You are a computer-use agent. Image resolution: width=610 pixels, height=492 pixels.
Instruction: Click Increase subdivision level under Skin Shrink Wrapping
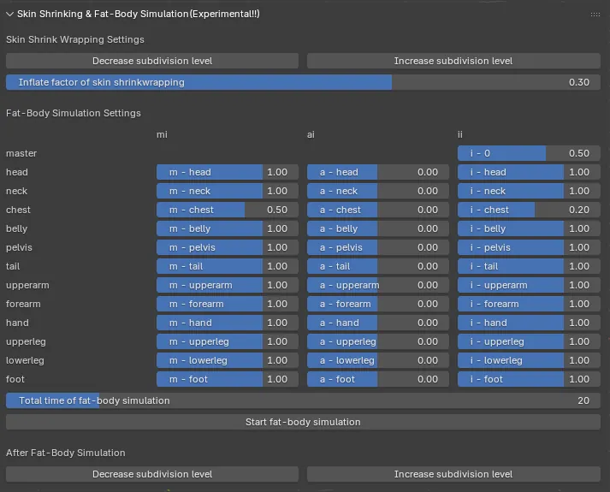click(453, 61)
